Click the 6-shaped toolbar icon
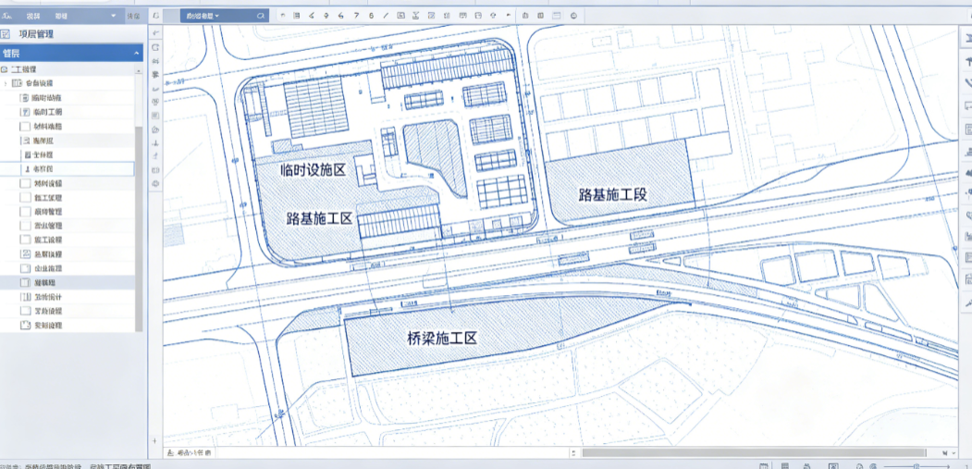 371,15
